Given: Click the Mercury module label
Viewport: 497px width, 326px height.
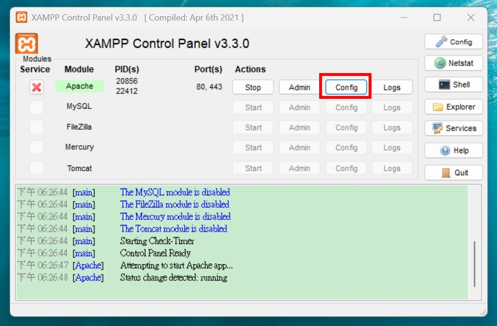Looking at the screenshot, I should pos(79,147).
